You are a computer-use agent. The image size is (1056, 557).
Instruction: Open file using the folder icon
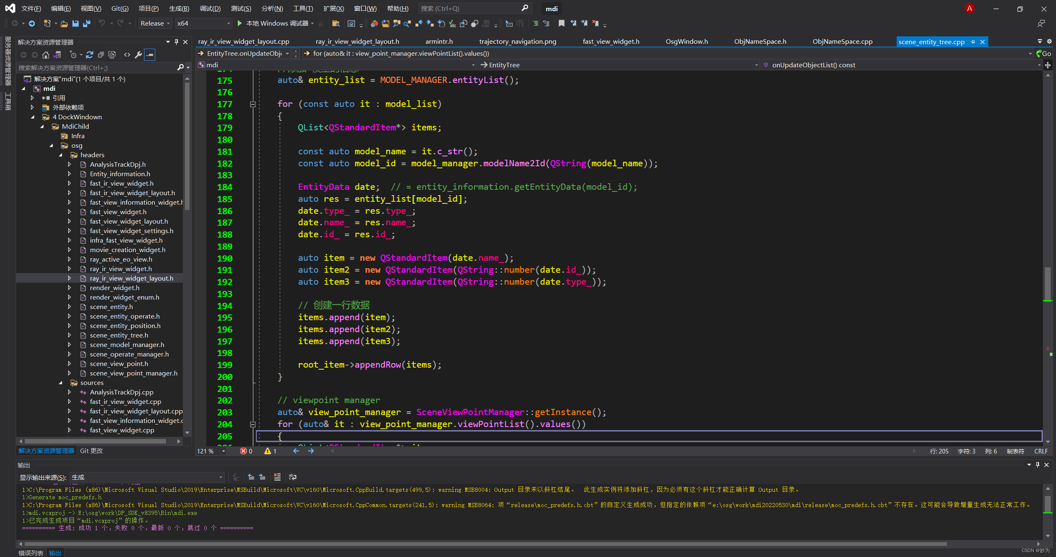tap(64, 24)
